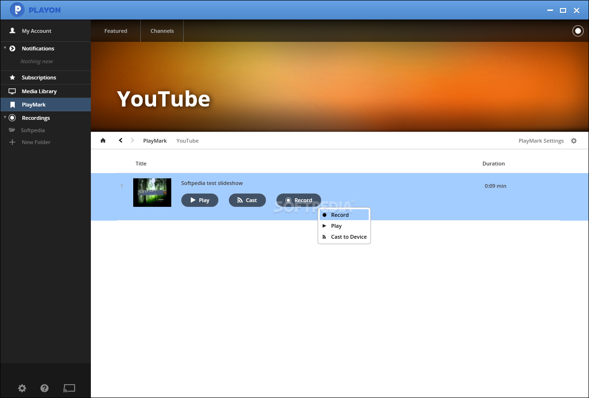
Task: Open the Softpedia test slideshow thumbnail
Action: coord(152,193)
